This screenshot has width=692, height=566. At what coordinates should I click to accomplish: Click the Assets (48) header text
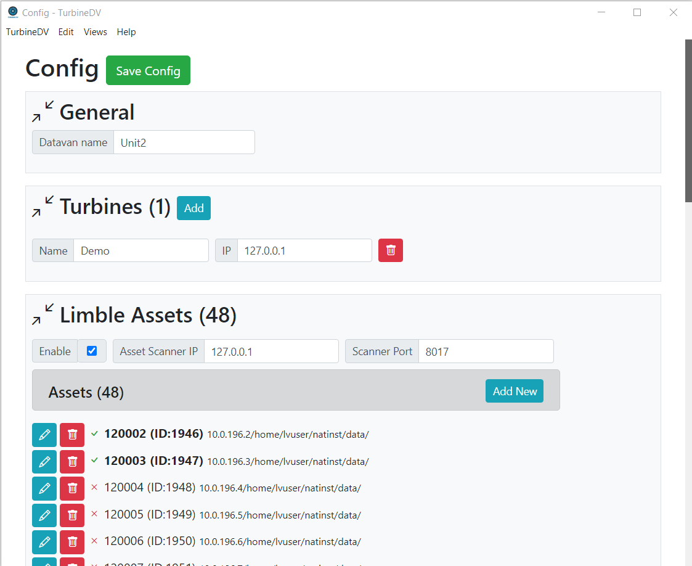coord(86,392)
